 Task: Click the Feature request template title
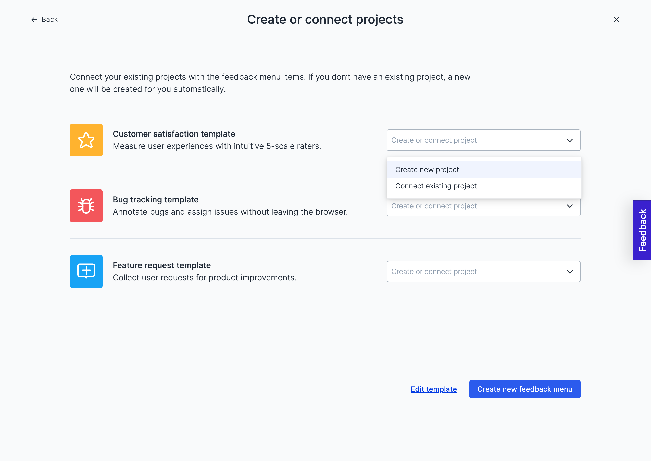[162, 265]
